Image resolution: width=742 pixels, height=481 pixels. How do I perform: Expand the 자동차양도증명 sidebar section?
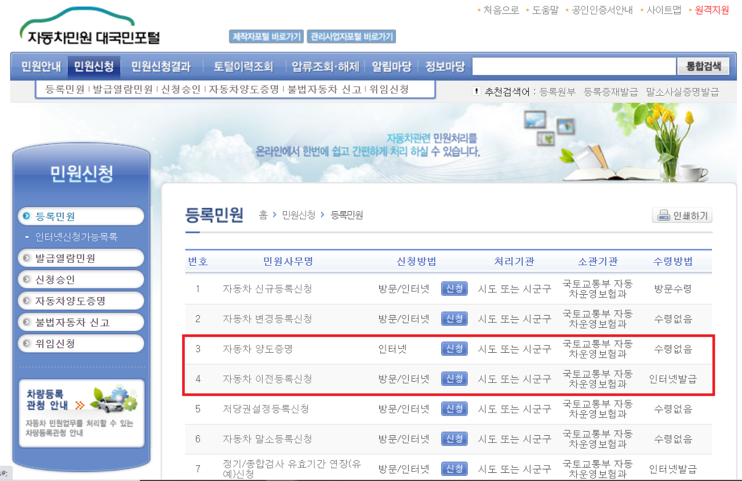coord(81,301)
